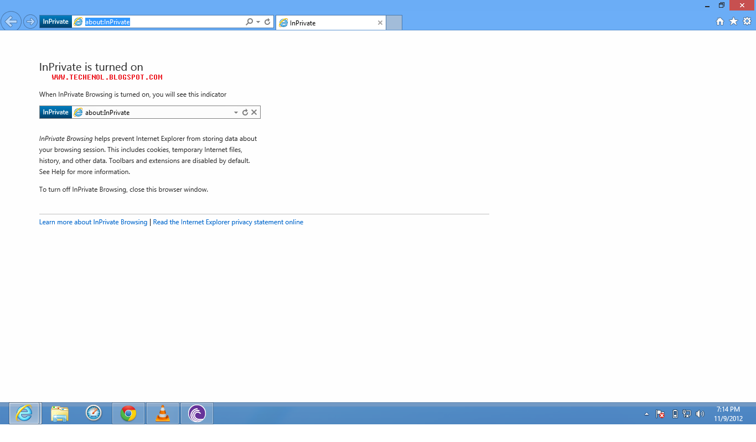The width and height of the screenshot is (756, 442).
Task: Open VLC media player from taskbar
Action: click(x=163, y=413)
